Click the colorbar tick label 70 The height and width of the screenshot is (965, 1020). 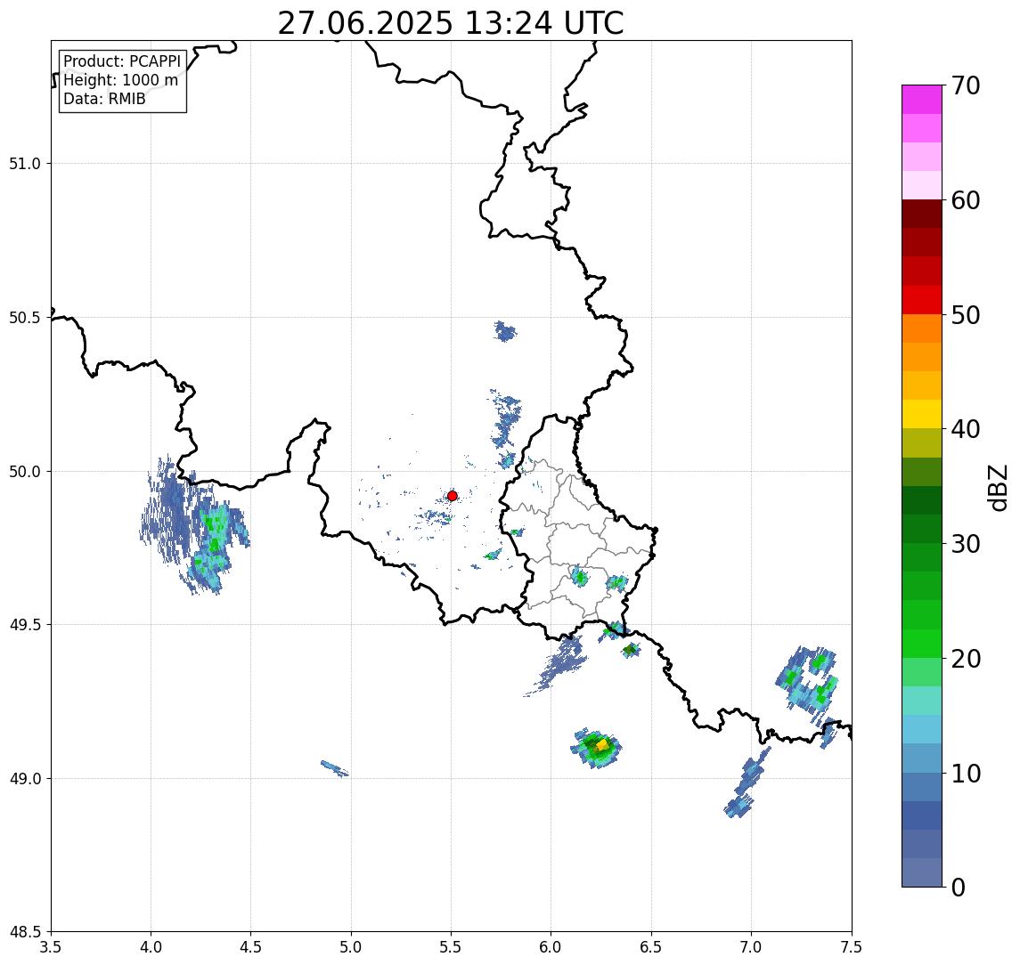(x=966, y=85)
